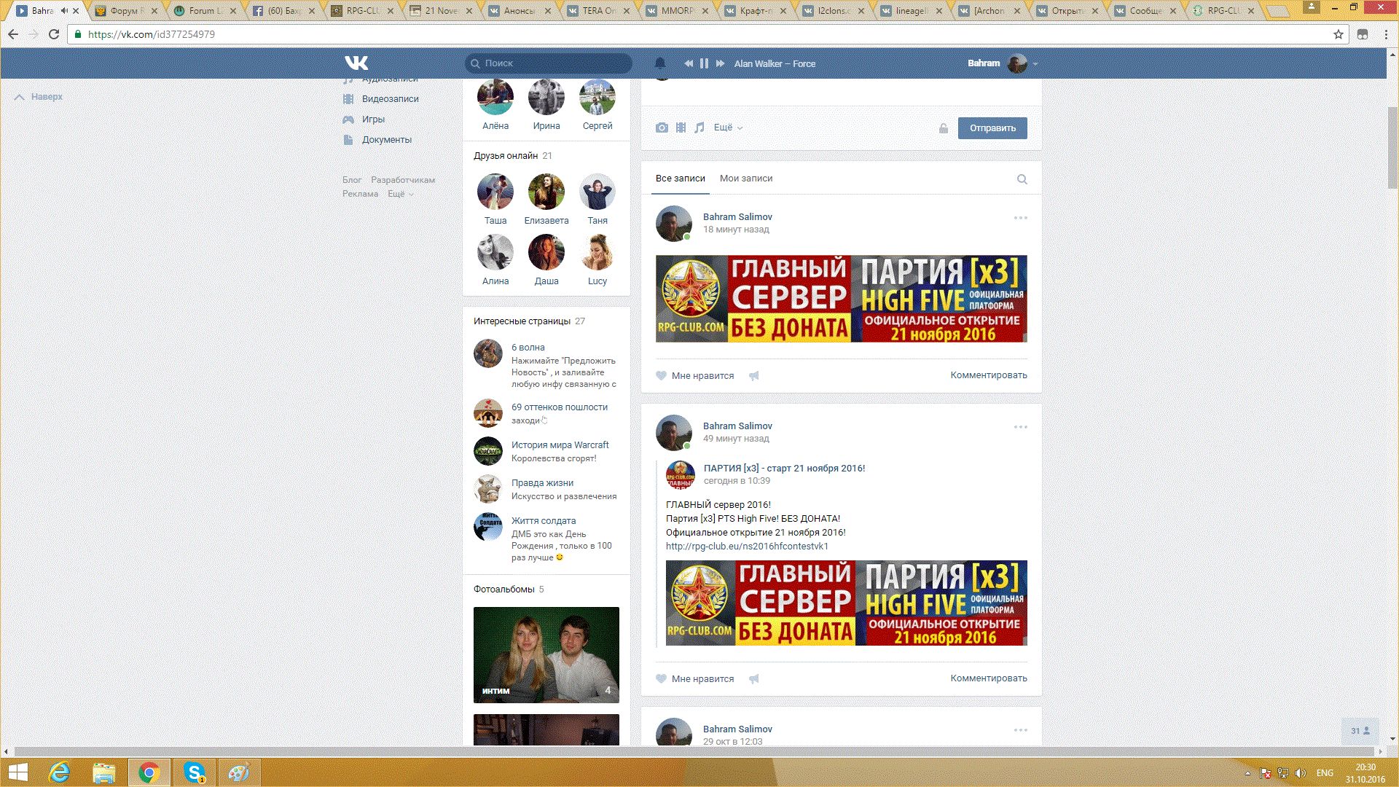Open the Bahram profile menu arrow
The image size is (1399, 787).
click(x=1035, y=64)
